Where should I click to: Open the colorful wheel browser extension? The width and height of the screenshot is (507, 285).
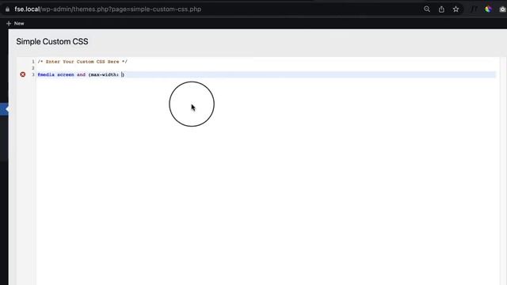click(x=488, y=9)
